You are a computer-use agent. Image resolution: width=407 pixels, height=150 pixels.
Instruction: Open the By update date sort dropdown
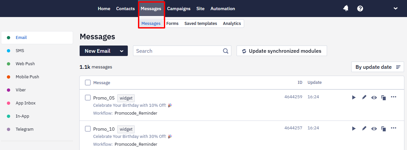pyautogui.click(x=378, y=67)
